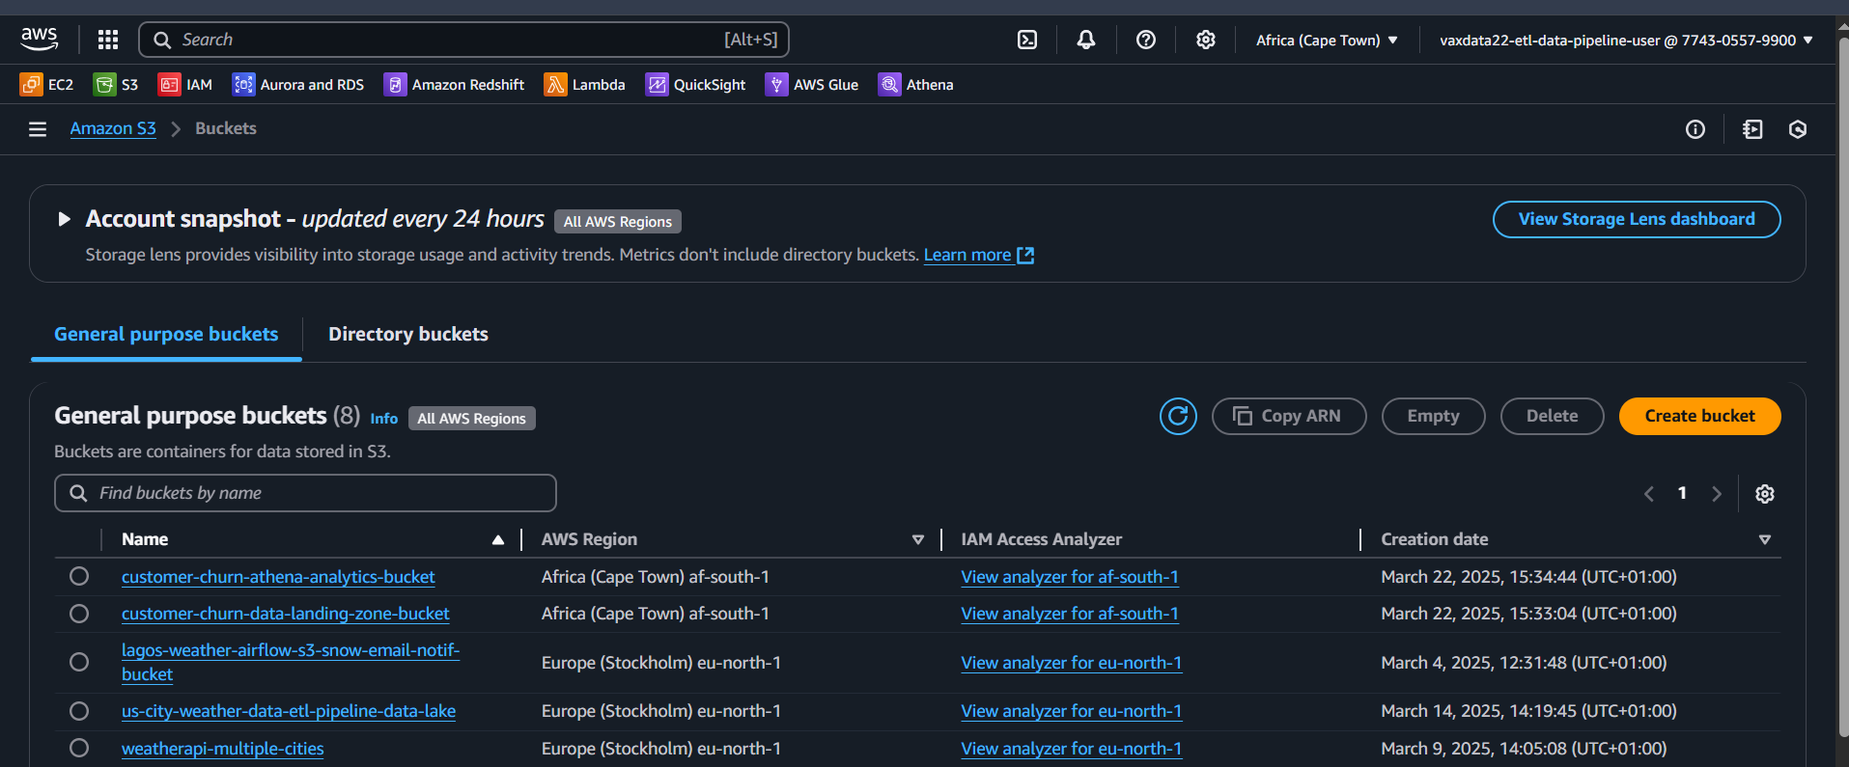Open the side navigation hamburger menu
Image resolution: width=1849 pixels, height=767 pixels.
(x=38, y=129)
